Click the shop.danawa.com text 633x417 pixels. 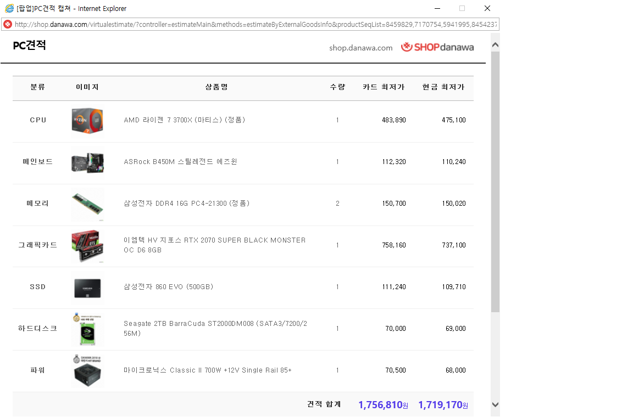[360, 48]
